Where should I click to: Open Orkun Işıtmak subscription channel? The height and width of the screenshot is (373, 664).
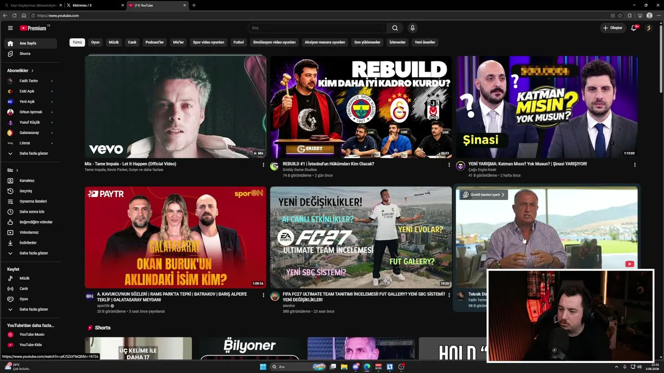pyautogui.click(x=31, y=112)
